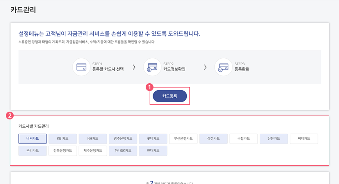339x184 pixels.
Task: Open the 광주은행카드 tab
Action: click(x=123, y=138)
